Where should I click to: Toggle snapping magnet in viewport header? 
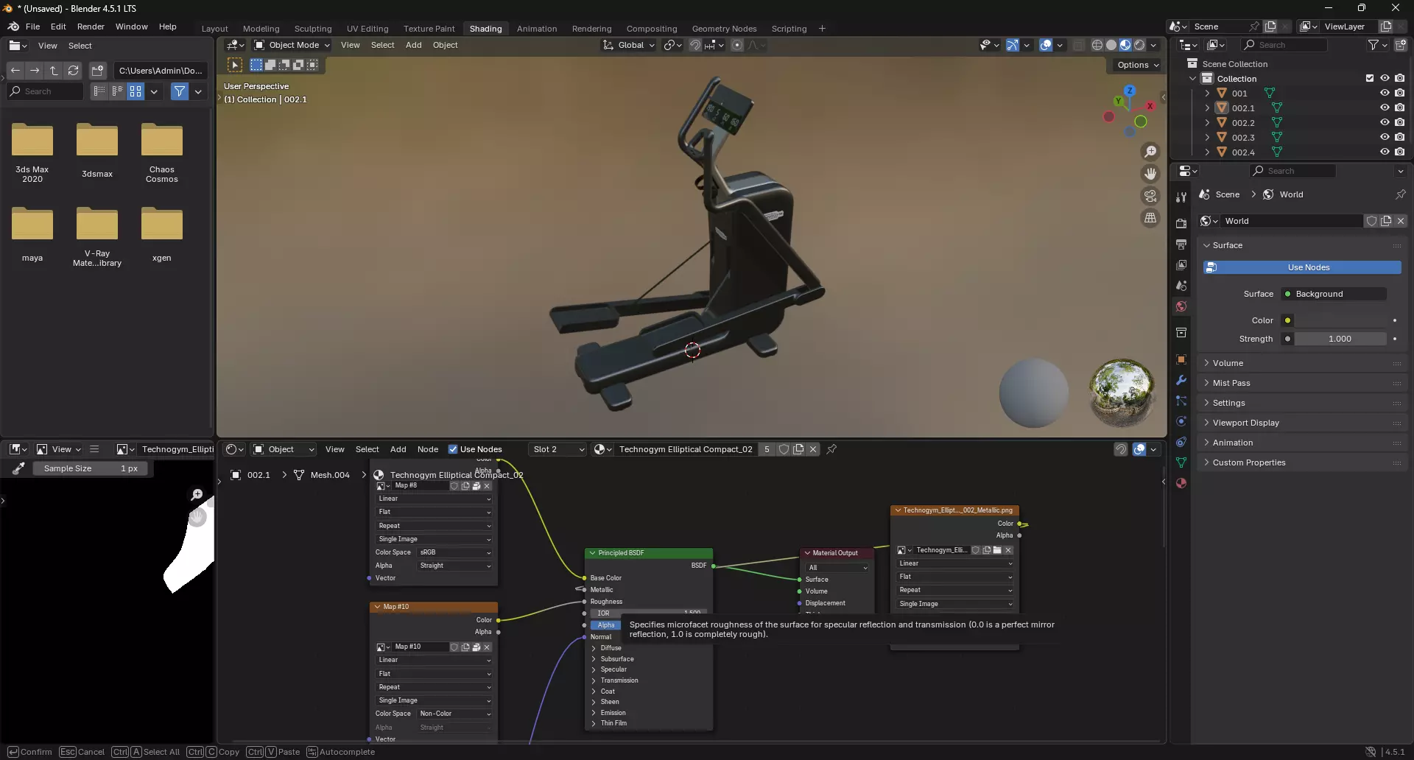[695, 45]
